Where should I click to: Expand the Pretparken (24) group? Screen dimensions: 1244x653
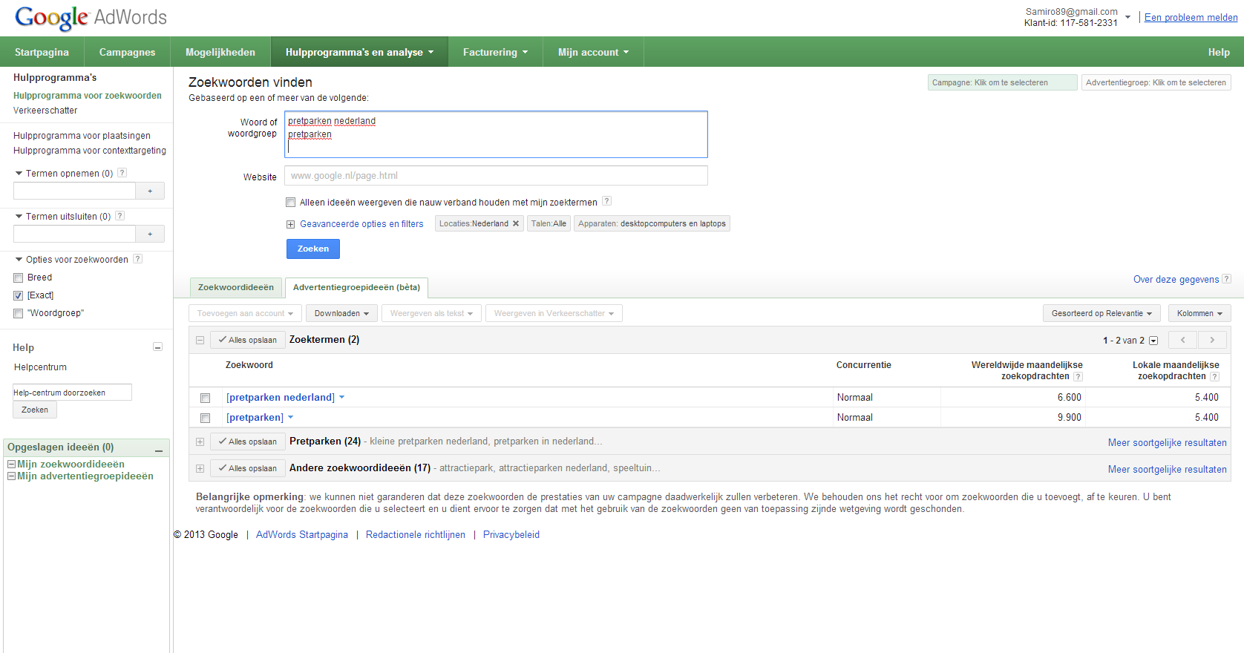[x=200, y=442]
